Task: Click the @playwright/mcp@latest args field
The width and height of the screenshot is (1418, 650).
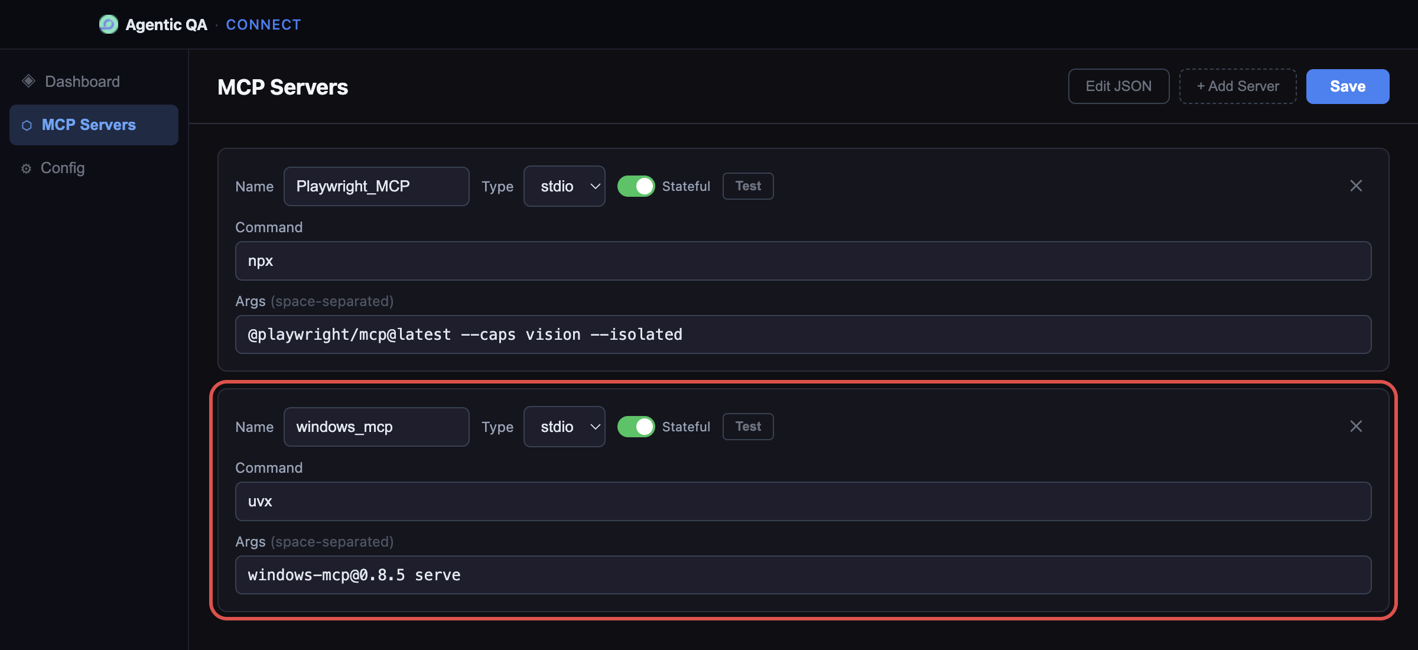Action: click(803, 334)
